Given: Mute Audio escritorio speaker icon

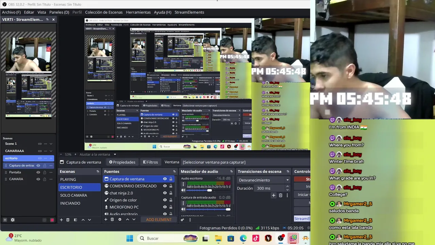Looking at the screenshot, I should 184,190.
